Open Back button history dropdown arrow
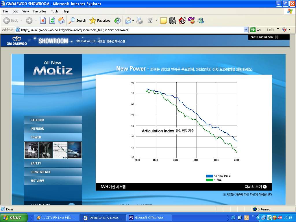Screen dimensions: 296x222 pos(21,21)
